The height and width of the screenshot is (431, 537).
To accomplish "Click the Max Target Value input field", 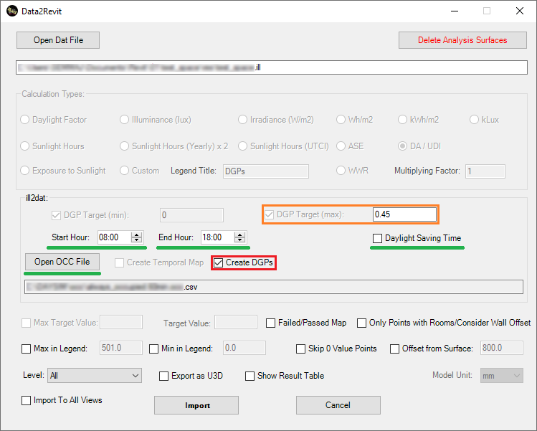I will pyautogui.click(x=121, y=322).
